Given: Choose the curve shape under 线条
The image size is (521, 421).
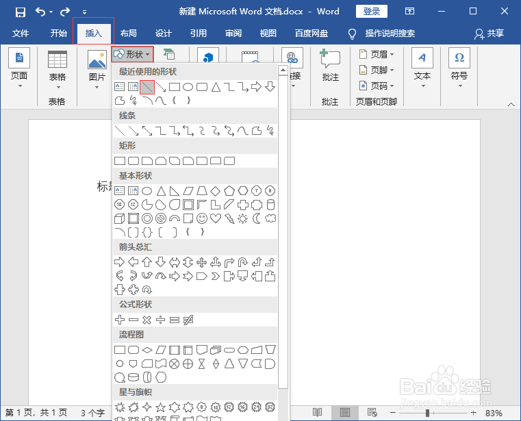Looking at the screenshot, I should click(x=243, y=131).
